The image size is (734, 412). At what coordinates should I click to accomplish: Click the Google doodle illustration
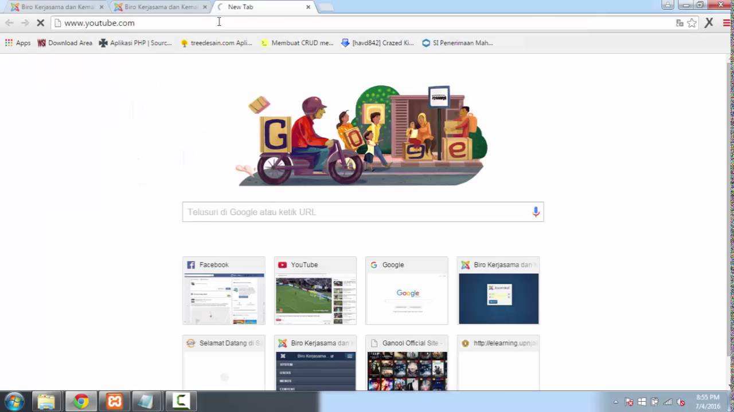[x=362, y=136]
